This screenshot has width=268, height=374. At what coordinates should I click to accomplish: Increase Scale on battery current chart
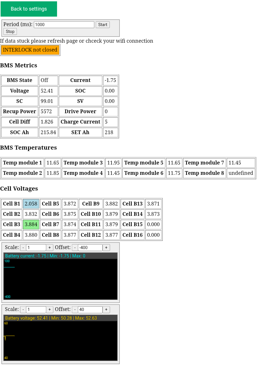point(50,248)
